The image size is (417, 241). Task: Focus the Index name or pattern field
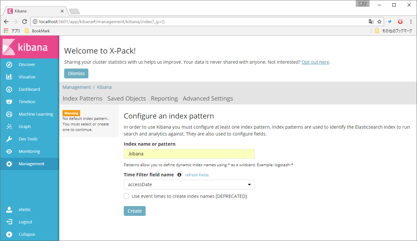click(189, 154)
